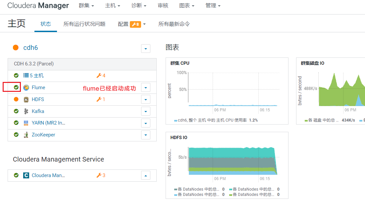Screen dimensions: 365x221
Task: Open the Flume actions dropdown
Action: 146,88
